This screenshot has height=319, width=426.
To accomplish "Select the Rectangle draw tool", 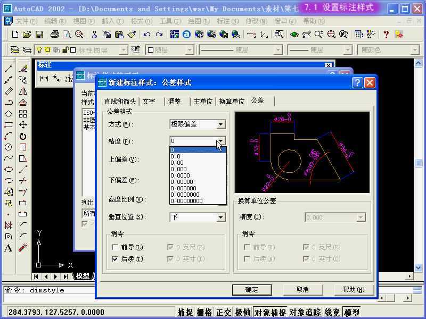I will click(8, 125).
